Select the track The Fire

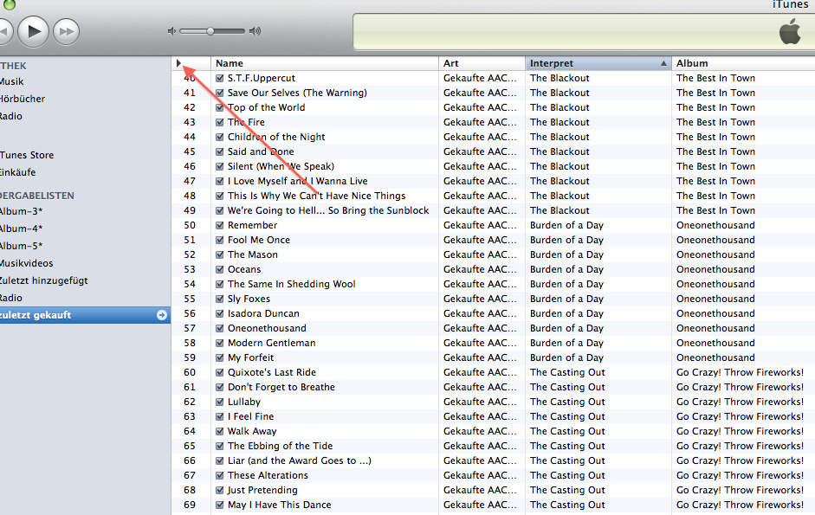pyautogui.click(x=246, y=122)
